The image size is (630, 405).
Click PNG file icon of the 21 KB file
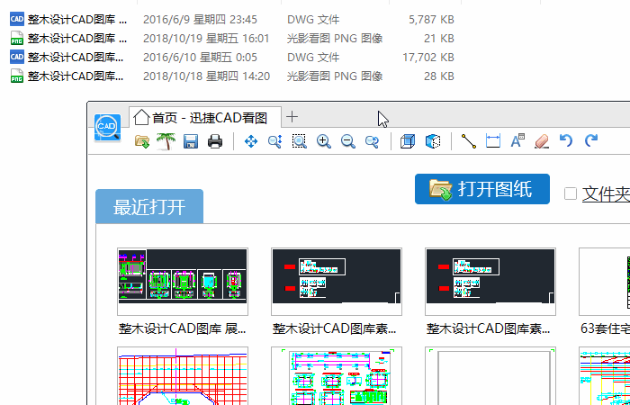coord(17,38)
